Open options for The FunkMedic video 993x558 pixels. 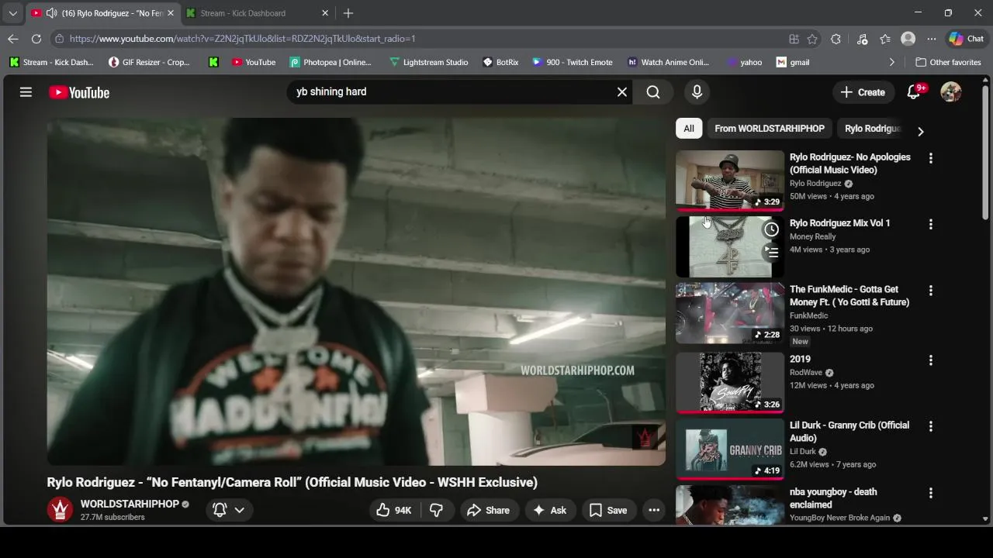pyautogui.click(x=930, y=291)
